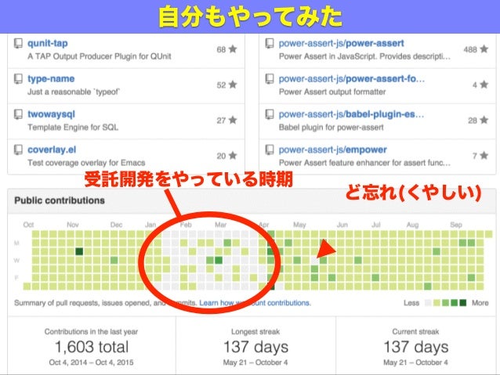500x375 pixels.
Task: Click '1,603 total' contributions value
Action: click(92, 347)
